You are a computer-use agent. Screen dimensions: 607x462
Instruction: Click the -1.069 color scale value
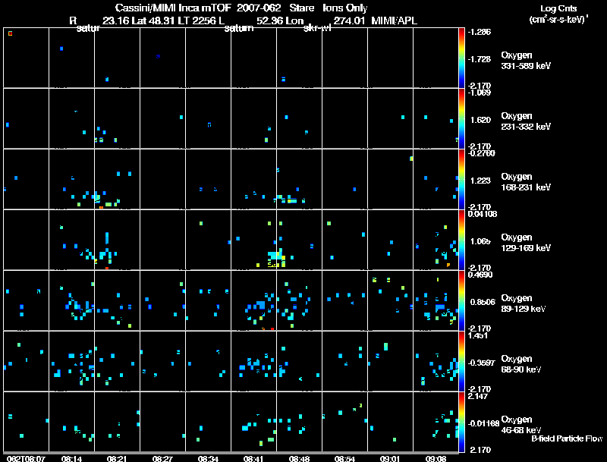480,93
